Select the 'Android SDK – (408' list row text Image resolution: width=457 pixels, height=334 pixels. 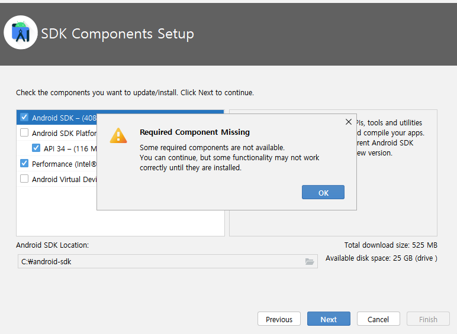pos(64,118)
